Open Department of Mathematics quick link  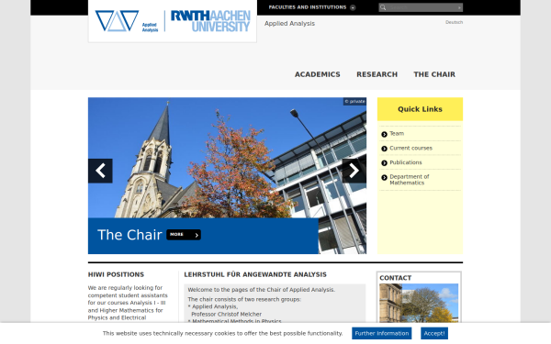pos(410,180)
